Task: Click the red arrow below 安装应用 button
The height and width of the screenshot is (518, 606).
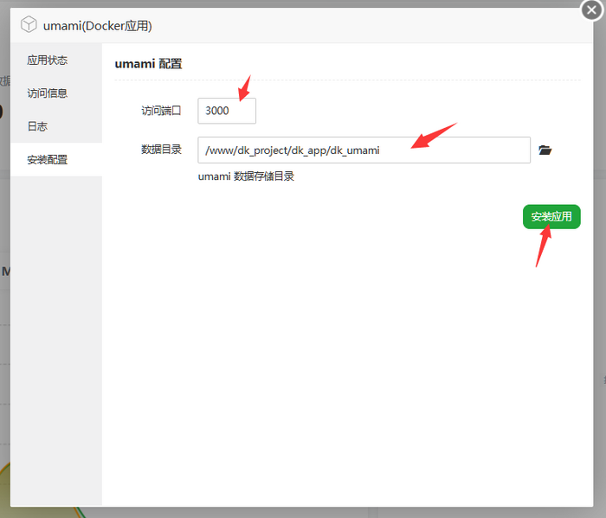Action: 544,246
